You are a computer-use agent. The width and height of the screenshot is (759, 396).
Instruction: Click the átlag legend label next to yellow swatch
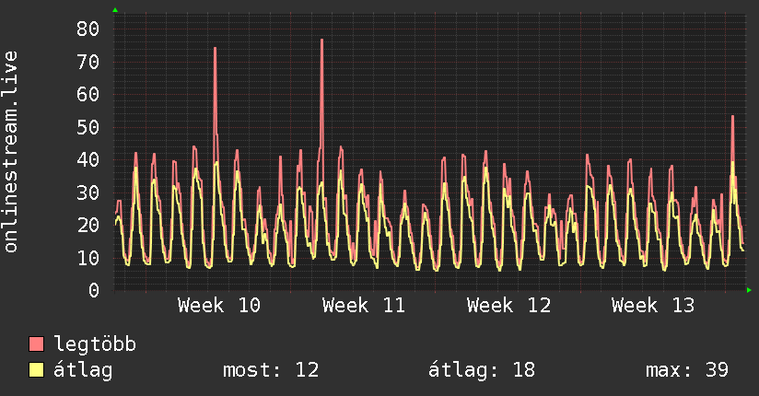[x=83, y=370]
